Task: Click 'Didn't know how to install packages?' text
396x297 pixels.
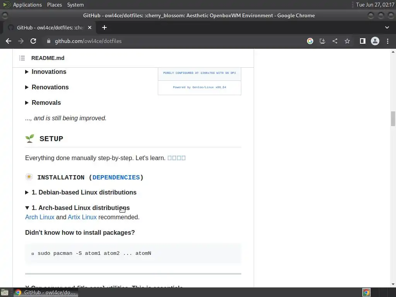Action: tap(80, 232)
